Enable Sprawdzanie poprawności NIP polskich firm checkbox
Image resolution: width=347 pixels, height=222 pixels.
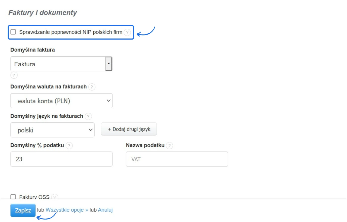point(13,32)
